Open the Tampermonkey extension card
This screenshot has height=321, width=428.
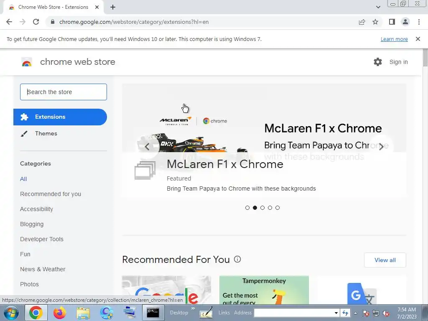tap(264, 290)
